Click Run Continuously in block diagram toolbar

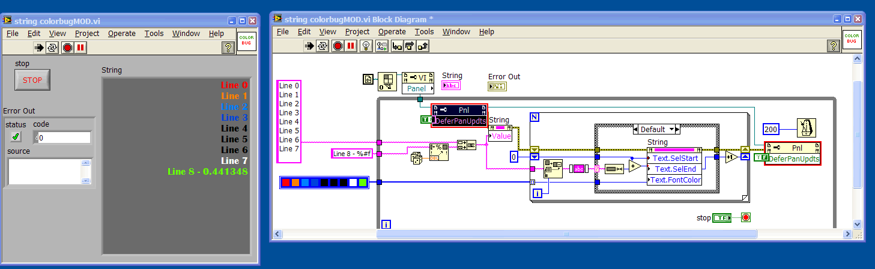[323, 46]
